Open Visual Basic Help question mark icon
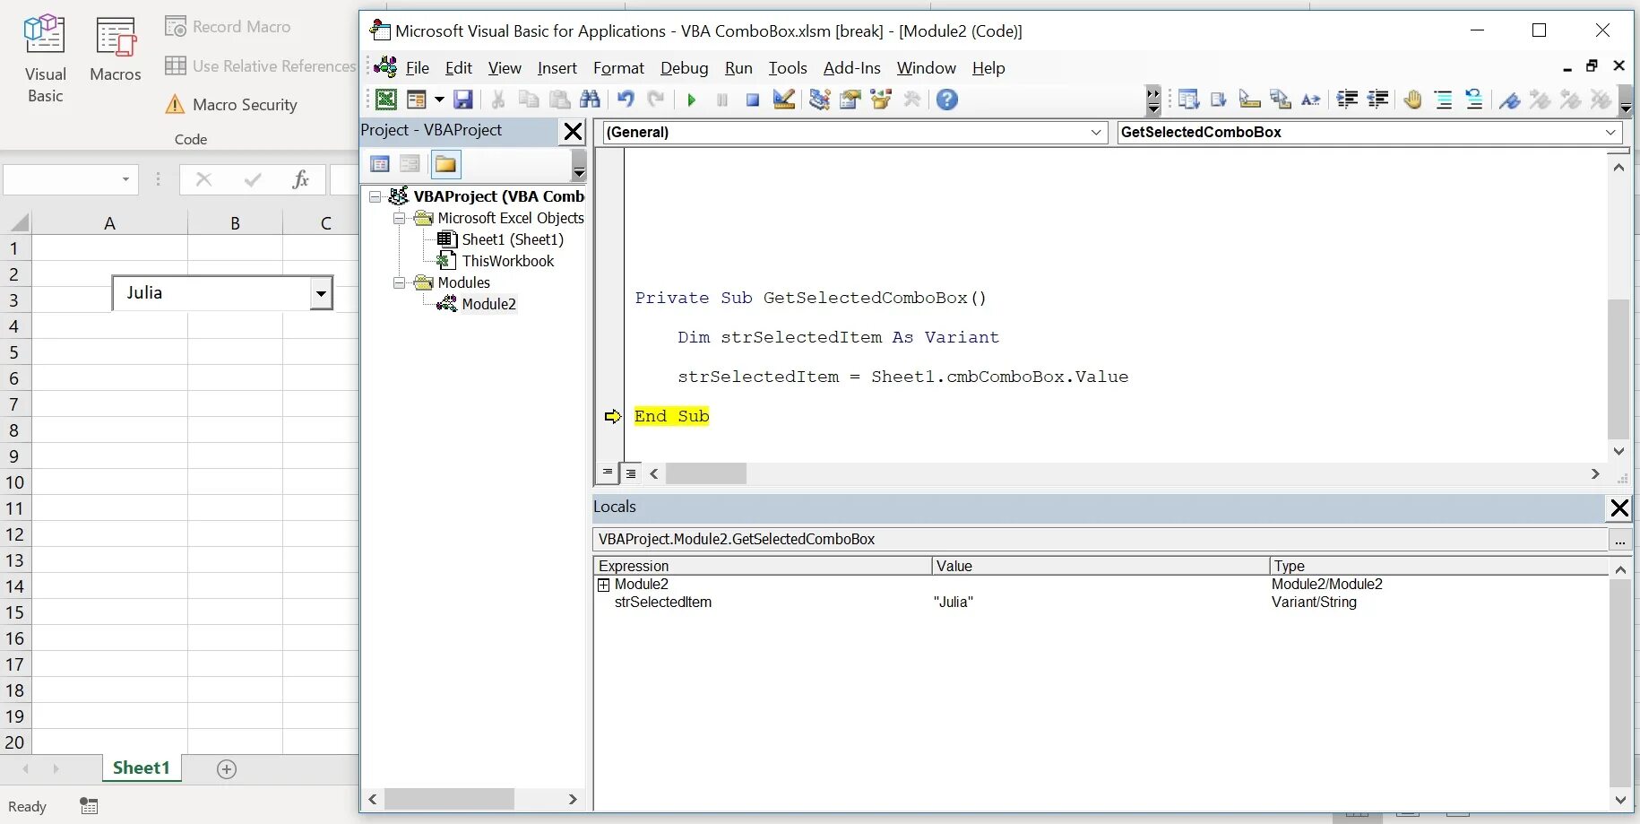Image resolution: width=1640 pixels, height=824 pixels. click(x=947, y=100)
